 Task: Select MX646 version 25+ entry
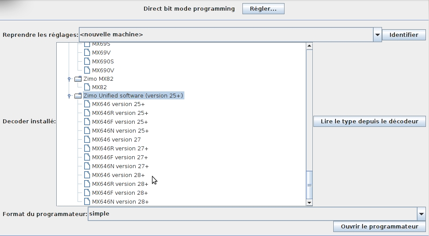pyautogui.click(x=118, y=104)
